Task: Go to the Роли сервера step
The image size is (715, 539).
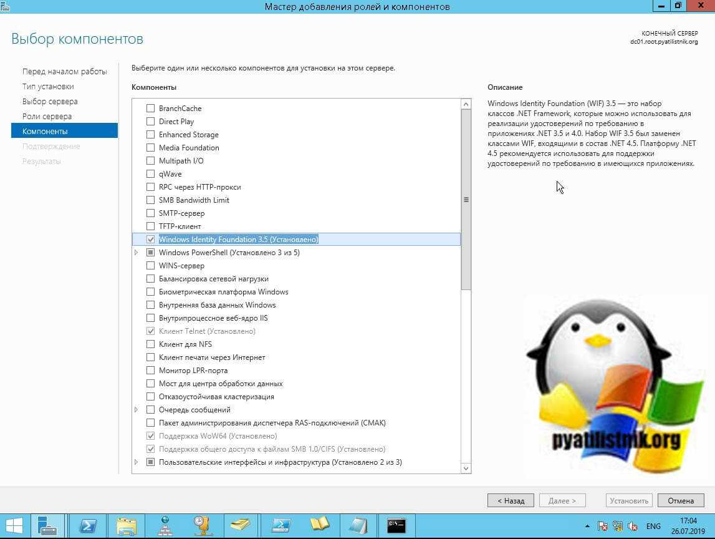Action: click(47, 117)
